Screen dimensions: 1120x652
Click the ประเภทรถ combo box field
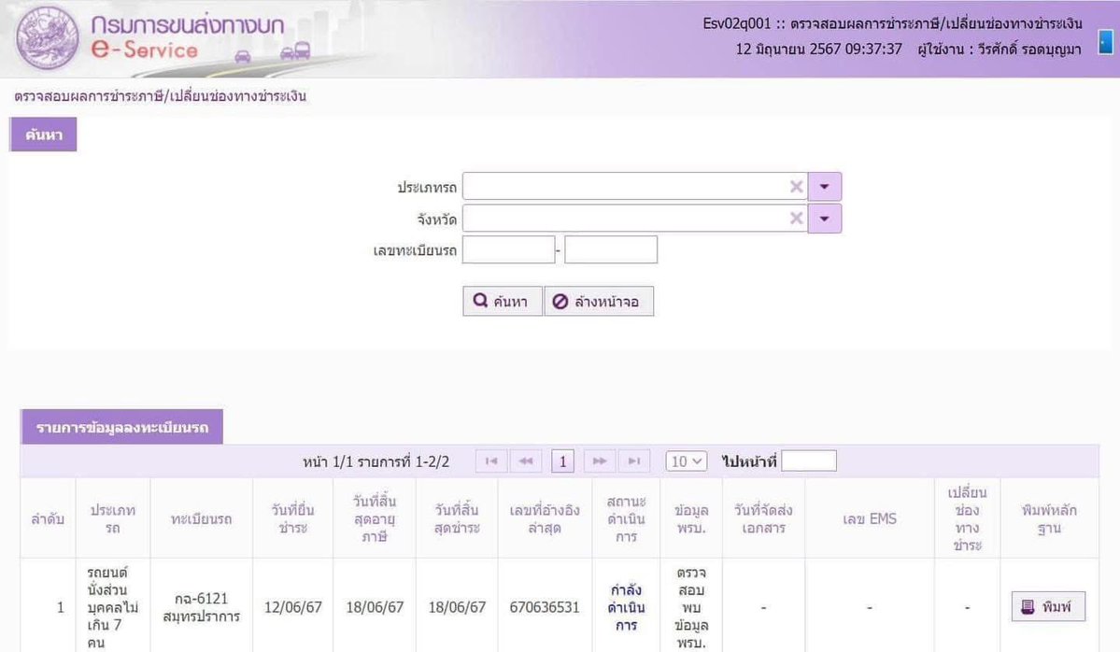pos(635,187)
